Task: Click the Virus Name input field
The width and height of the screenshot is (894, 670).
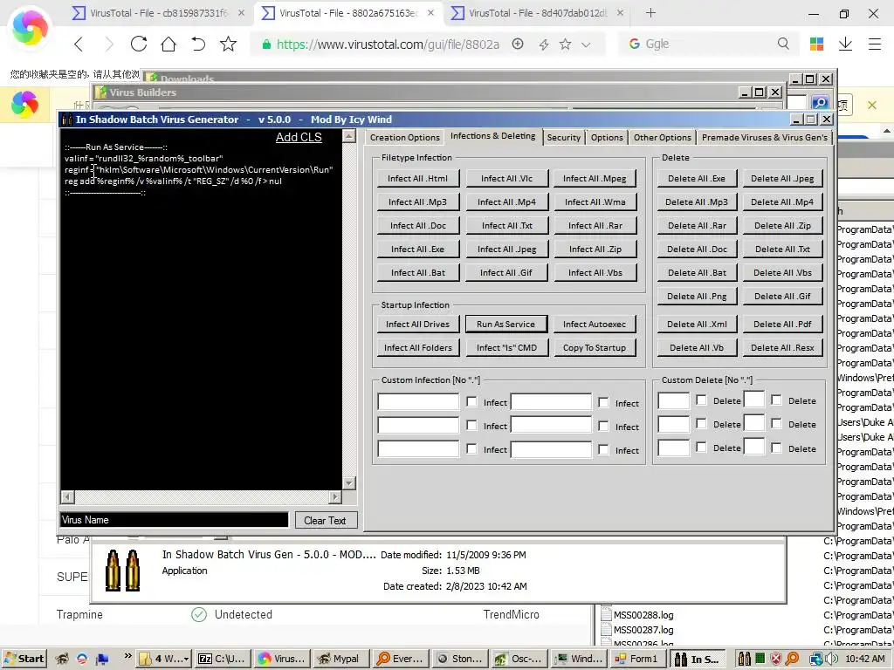Action: pos(175,520)
